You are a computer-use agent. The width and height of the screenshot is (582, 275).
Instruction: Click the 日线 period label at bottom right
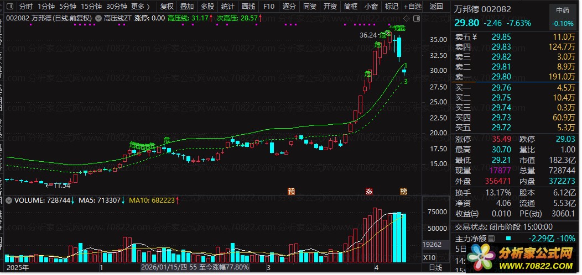coord(436,268)
